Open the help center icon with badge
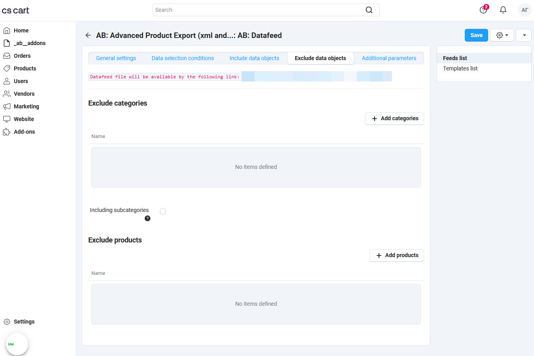Screen dimensions: 534x356 [483, 10]
